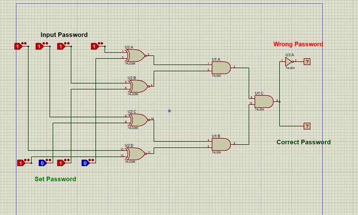This screenshot has height=215, width=358.
Task: Select the U2:B XNOR gate symbol
Action: 138,86
